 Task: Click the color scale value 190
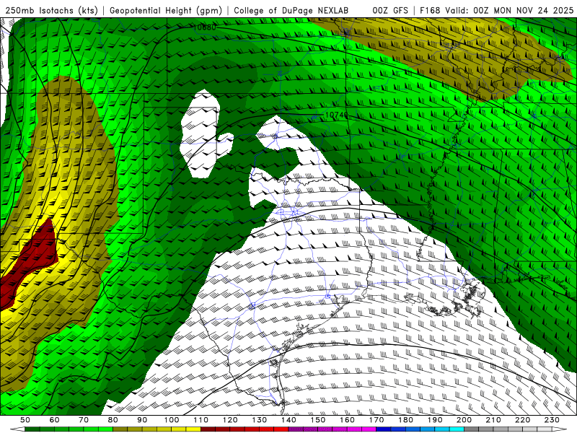coord(435,420)
